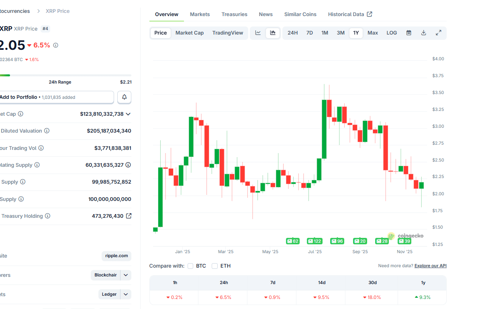Viewport: 482px width, 309px height.
Task: Open the calendar date range picker
Action: tap(408, 33)
